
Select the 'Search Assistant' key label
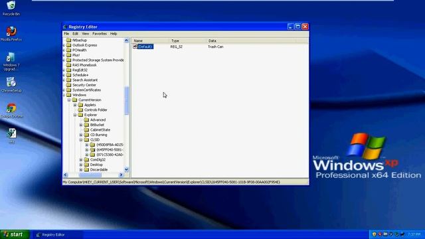point(85,80)
